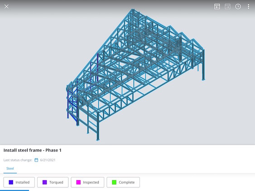Close the steel frame task view
Viewport: 255px width, 191px height.
pyautogui.click(x=6, y=6)
